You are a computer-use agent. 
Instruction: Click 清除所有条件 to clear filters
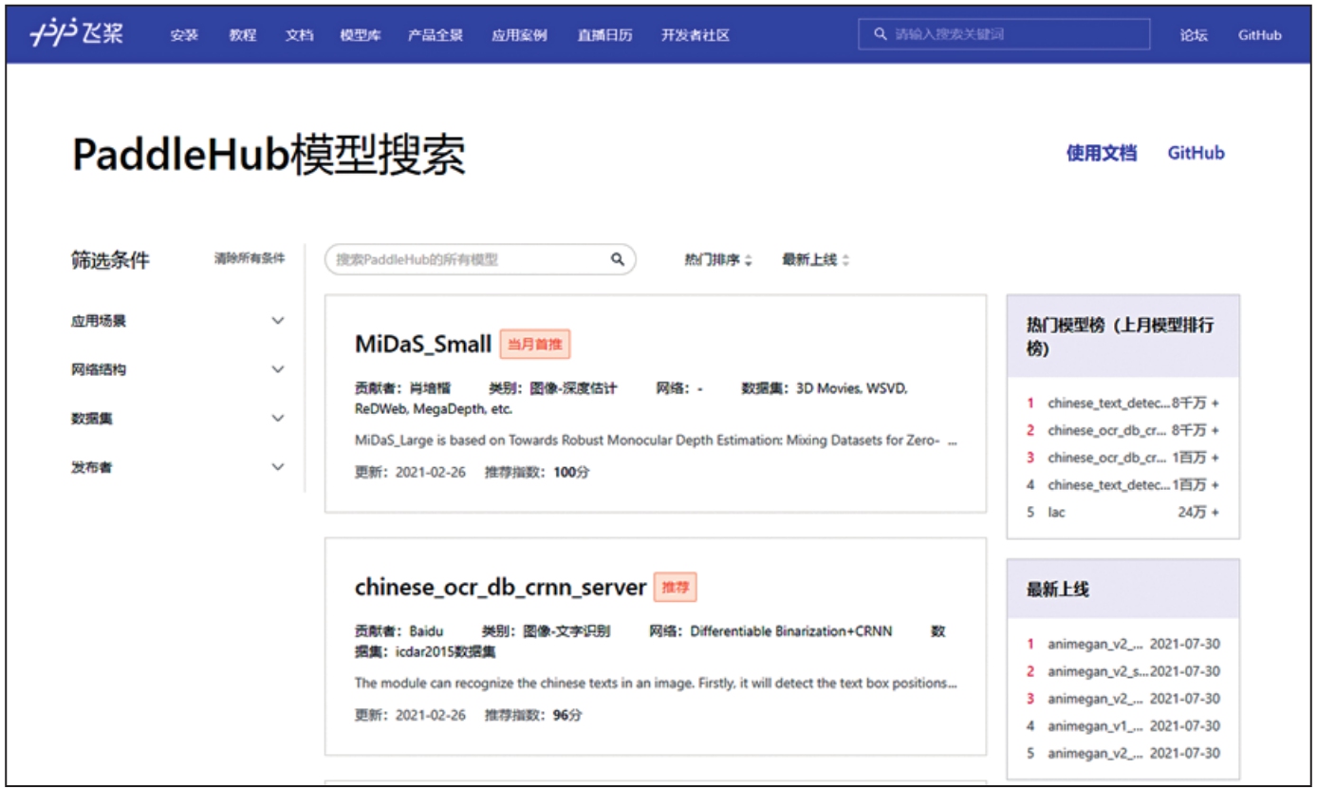coord(250,258)
